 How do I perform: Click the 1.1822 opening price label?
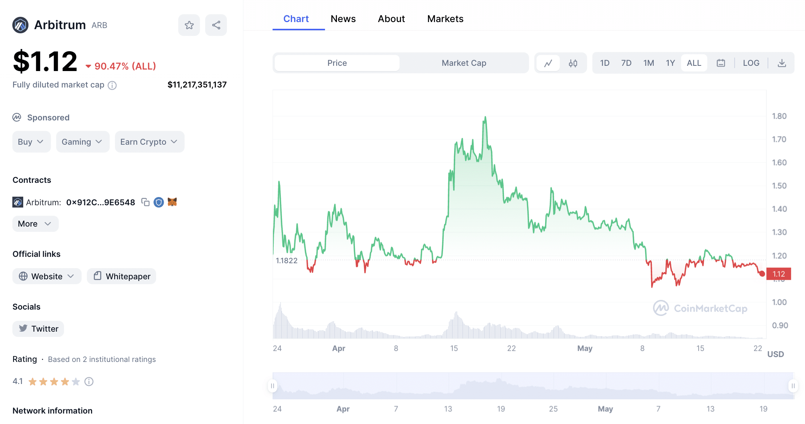click(286, 261)
